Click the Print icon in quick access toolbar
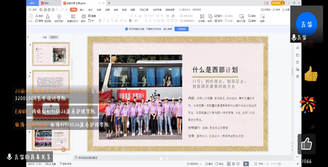Viewport: 328px width, 167px height. 49,10
